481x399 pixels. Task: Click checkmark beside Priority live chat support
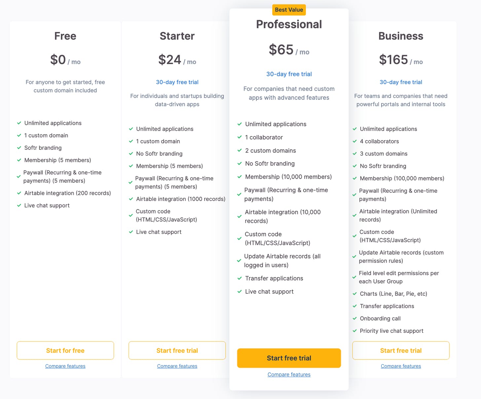[x=354, y=331]
